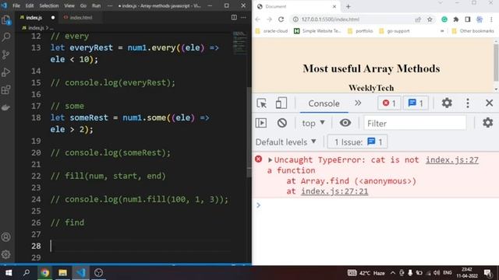Open the Edit menu
The height and width of the screenshot is (280, 499).
click(x=30, y=5)
